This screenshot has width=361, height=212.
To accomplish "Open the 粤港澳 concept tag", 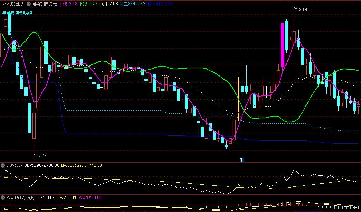I will [9, 13].
